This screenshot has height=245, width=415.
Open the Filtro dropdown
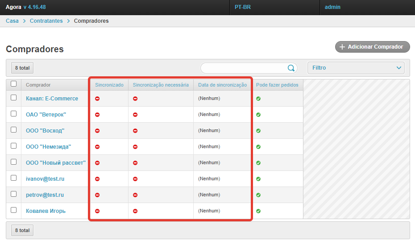click(x=356, y=68)
